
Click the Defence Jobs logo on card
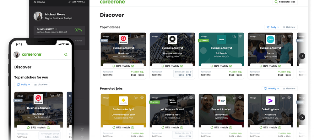pyautogui.click(x=172, y=101)
